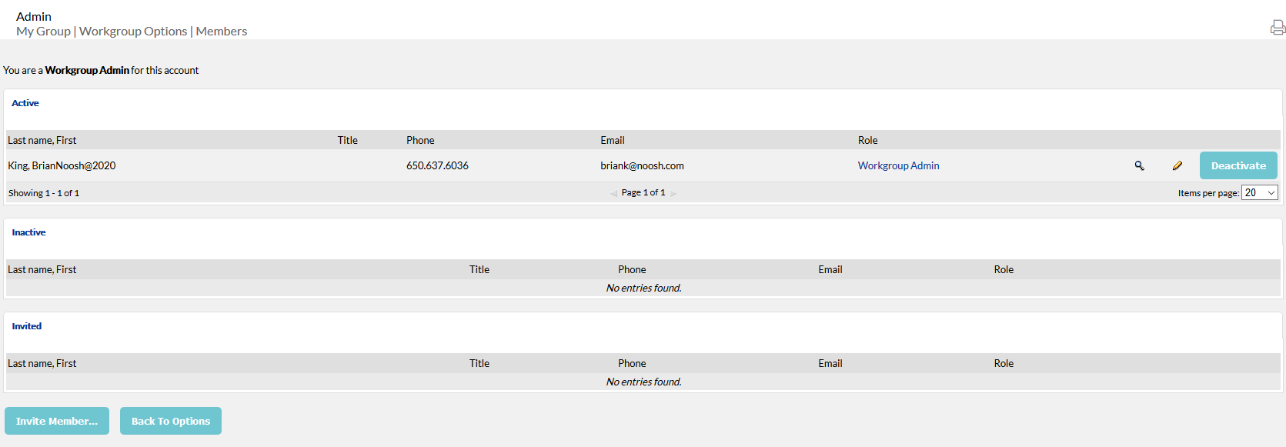Image resolution: width=1286 pixels, height=447 pixels.
Task: Open Workgroup Options in the Admin menu
Action: [x=133, y=32]
